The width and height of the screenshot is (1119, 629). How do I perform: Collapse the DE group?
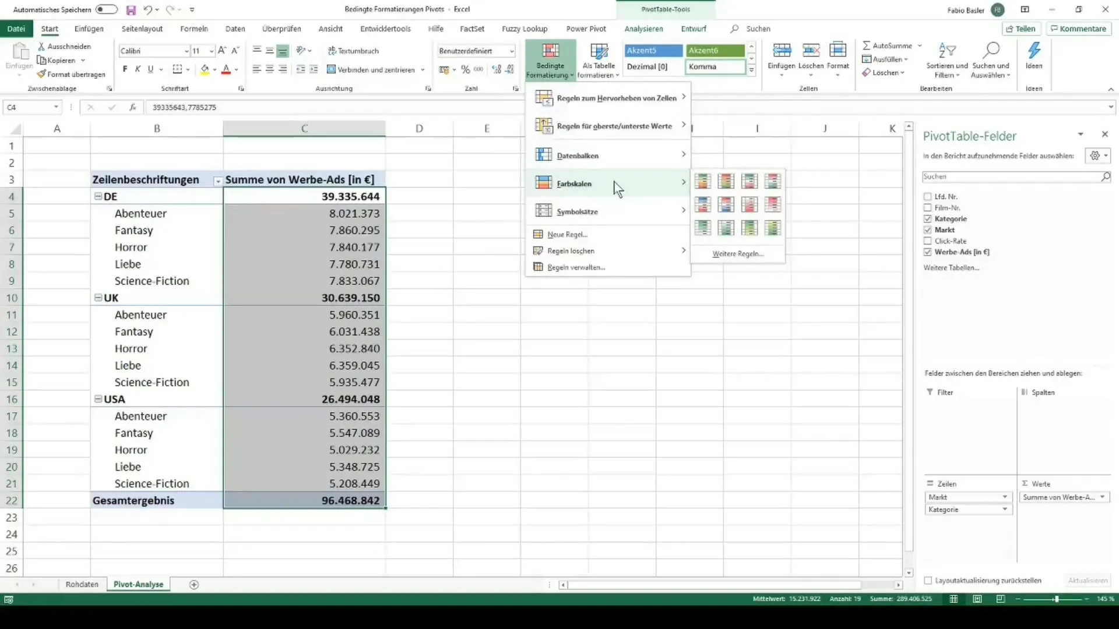click(x=98, y=197)
